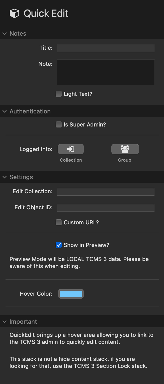Enable the Custom URL checkbox
Image resolution: width=164 pixels, height=384 pixels.
pos(59,223)
